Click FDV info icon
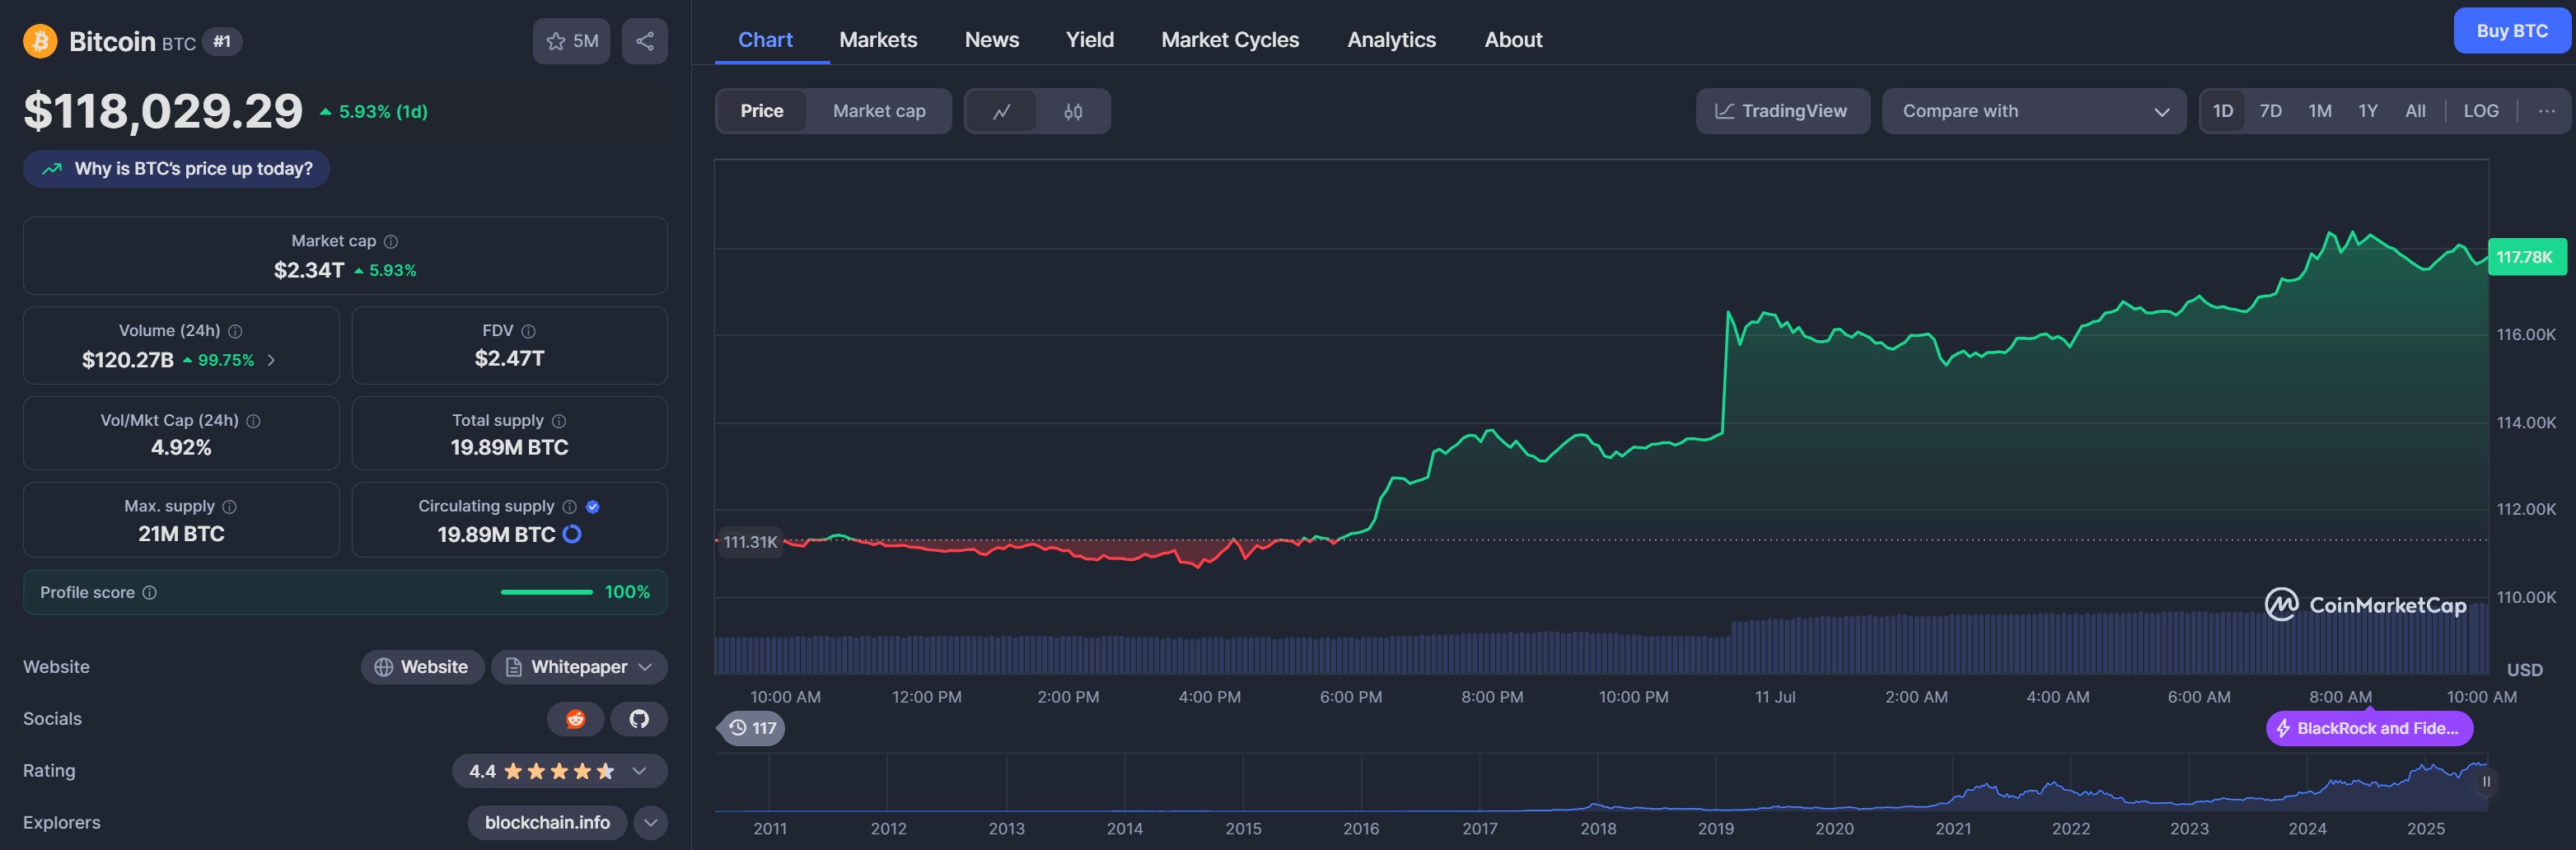Image resolution: width=2576 pixels, height=850 pixels. (528, 331)
